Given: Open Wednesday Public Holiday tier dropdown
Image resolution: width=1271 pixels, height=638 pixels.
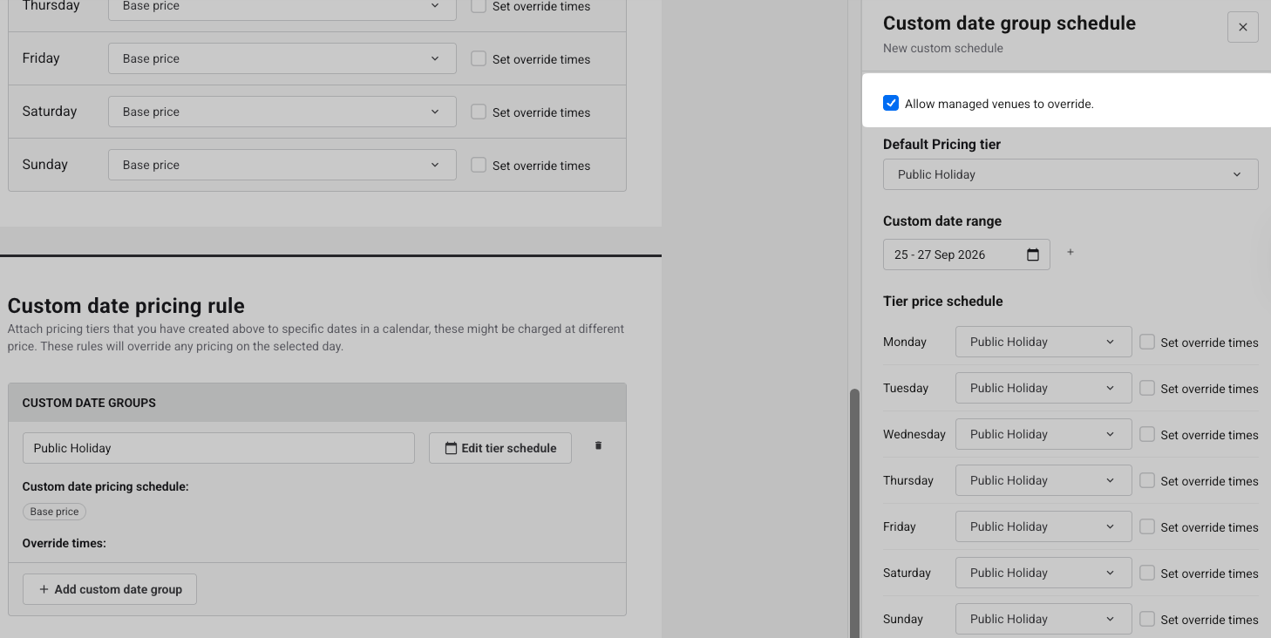Looking at the screenshot, I should 1043,434.
